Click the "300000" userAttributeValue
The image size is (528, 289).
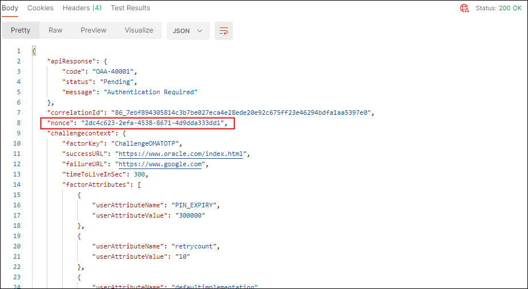coord(190,215)
